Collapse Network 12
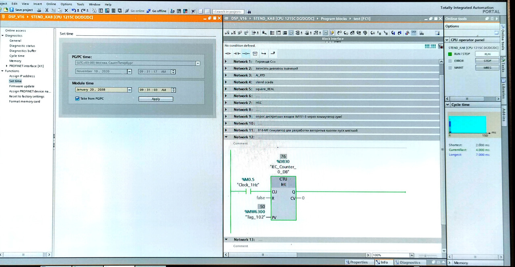Image resolution: width=515 pixels, height=267 pixels. pos(226,137)
